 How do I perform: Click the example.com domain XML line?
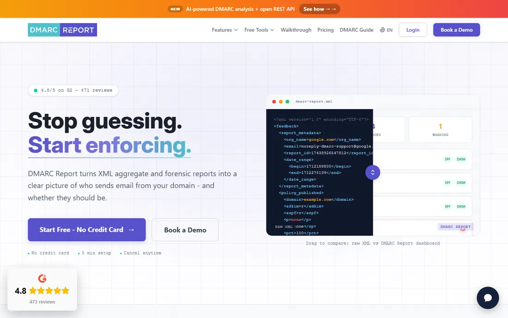(319, 199)
